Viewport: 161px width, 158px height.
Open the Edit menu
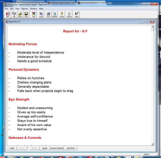tap(11, 9)
